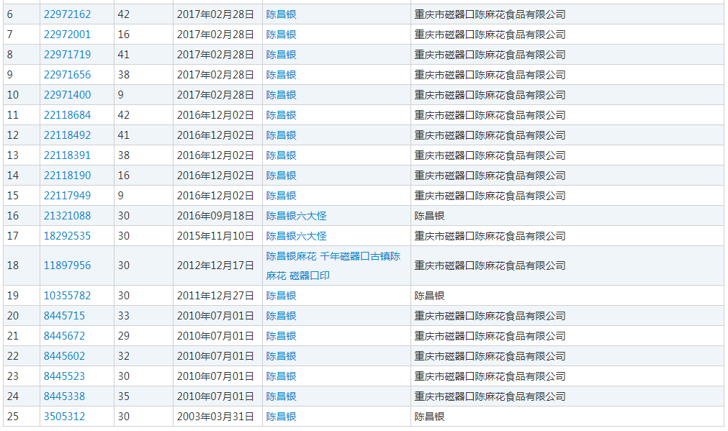This screenshot has height=431, width=728.
Task: Open 陈昌银 trademark link in row 24
Action: tap(282, 396)
